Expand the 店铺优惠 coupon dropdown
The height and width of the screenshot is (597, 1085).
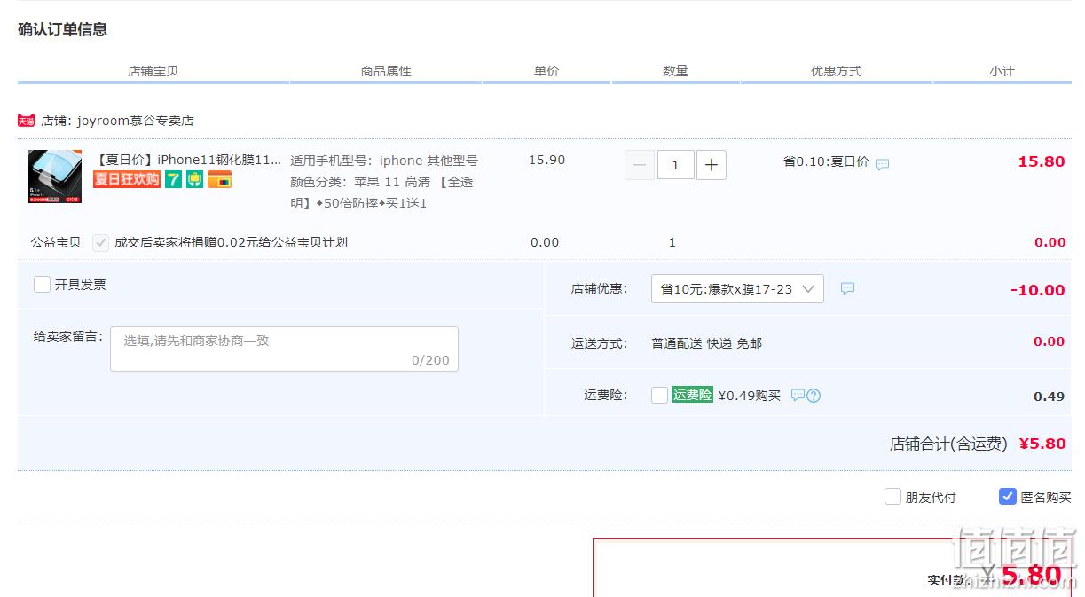pyautogui.click(x=737, y=289)
